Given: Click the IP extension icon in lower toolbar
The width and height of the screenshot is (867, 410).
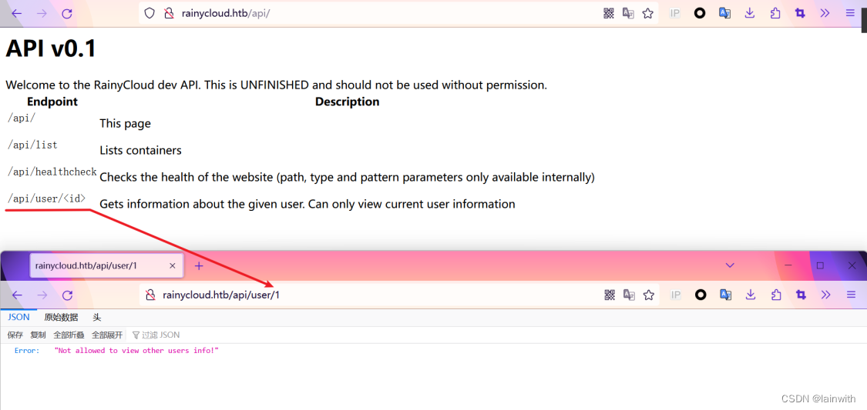Looking at the screenshot, I should click(676, 295).
